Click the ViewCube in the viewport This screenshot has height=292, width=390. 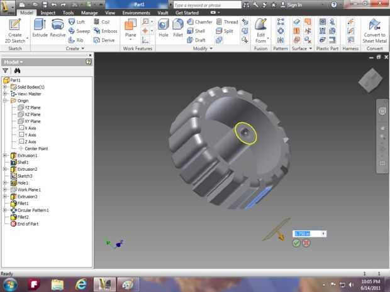[x=370, y=80]
